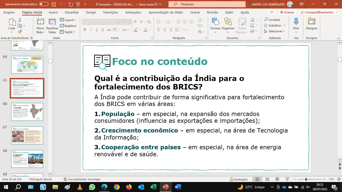Open the Transições tab
Screen dimensions: 342x192
point(110,12)
